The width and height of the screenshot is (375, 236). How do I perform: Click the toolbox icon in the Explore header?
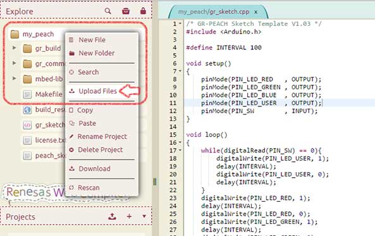coord(126,11)
